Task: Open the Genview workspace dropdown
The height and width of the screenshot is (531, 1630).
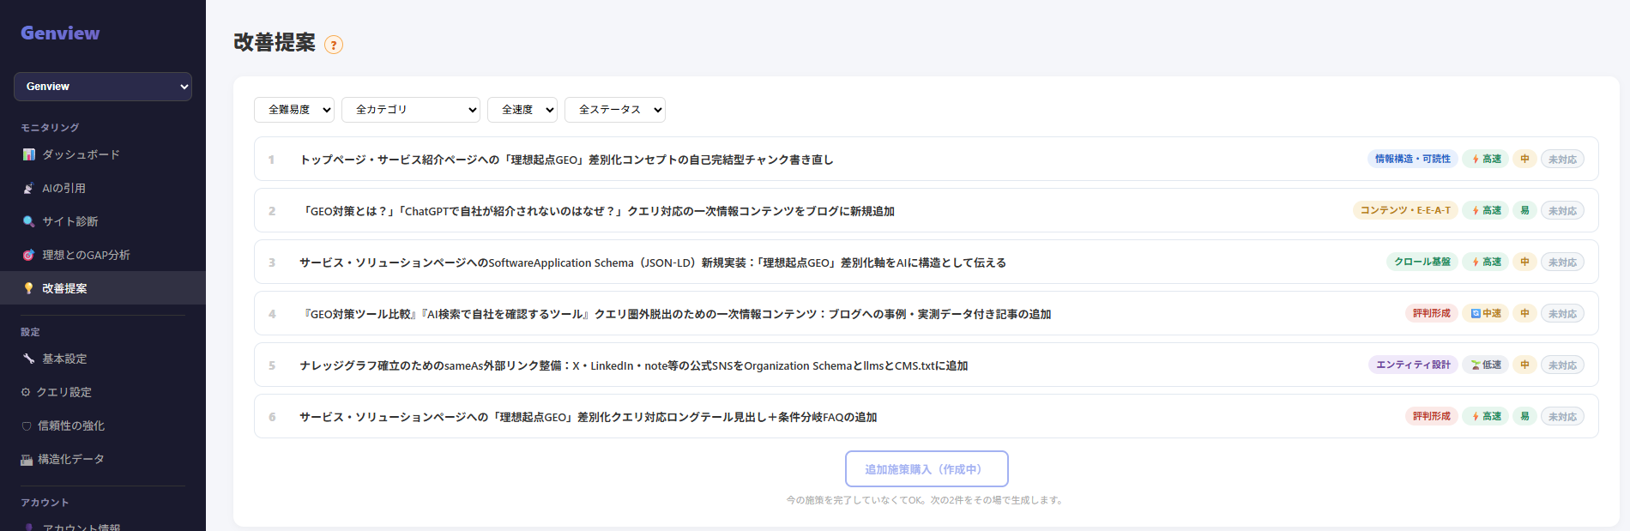Action: (103, 87)
